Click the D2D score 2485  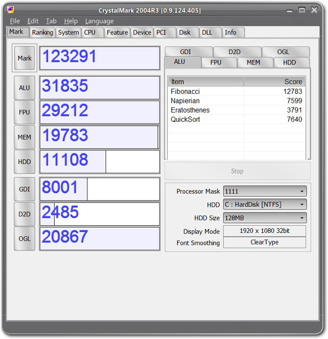tap(99, 214)
